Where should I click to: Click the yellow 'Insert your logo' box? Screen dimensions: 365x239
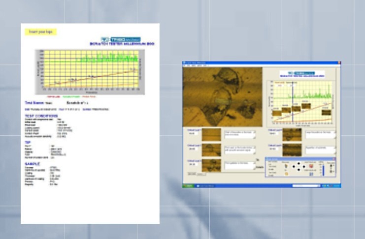pyautogui.click(x=41, y=31)
